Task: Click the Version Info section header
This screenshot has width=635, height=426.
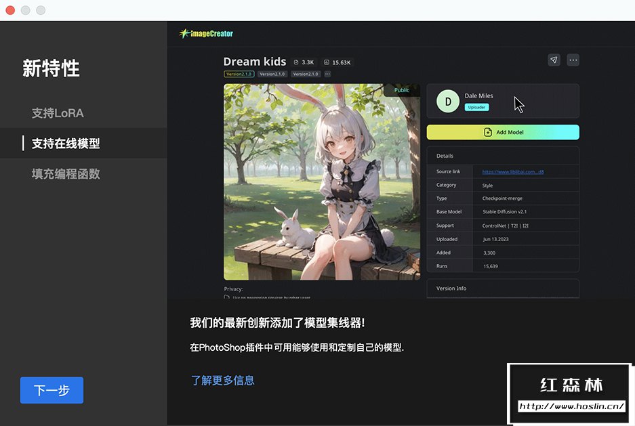Action: [x=451, y=288]
